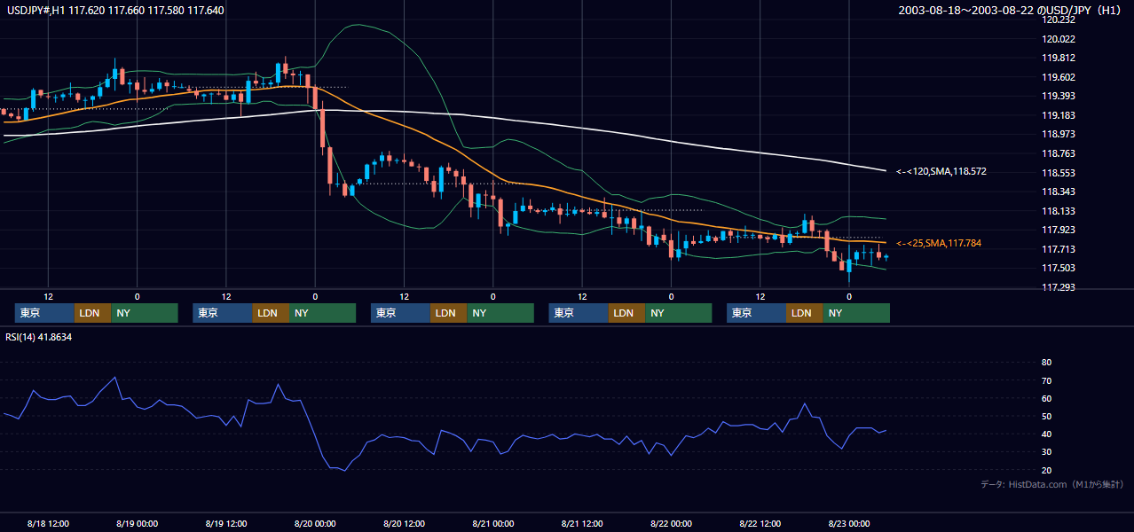Click the NY session block above 8/23 00:00

[x=856, y=313]
